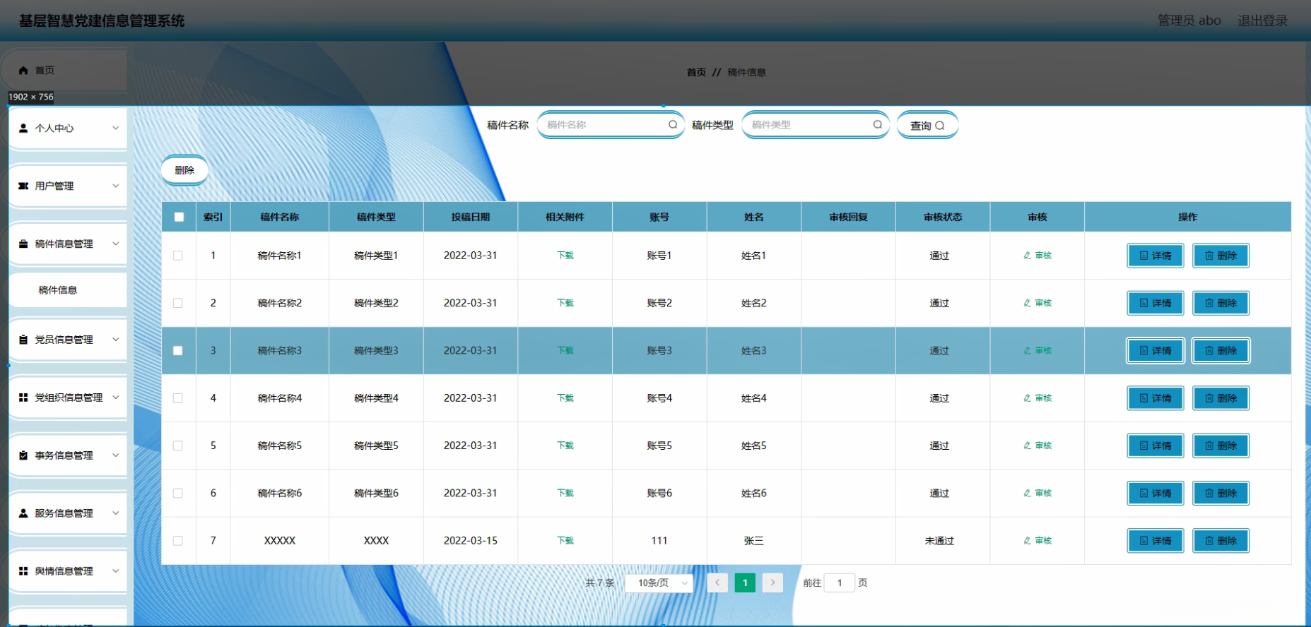Check the checkbox for row 3
The image size is (1311, 627).
pos(178,351)
